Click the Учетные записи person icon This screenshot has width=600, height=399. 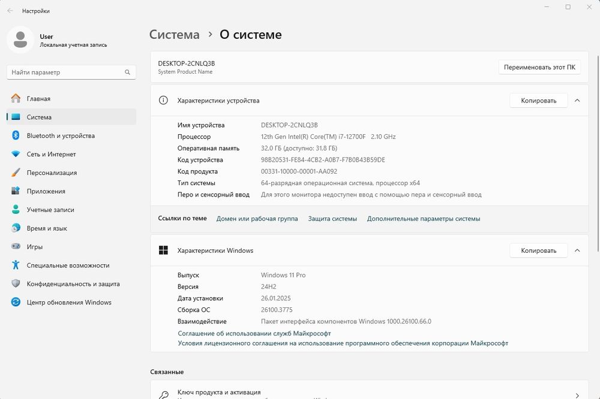pyautogui.click(x=16, y=210)
